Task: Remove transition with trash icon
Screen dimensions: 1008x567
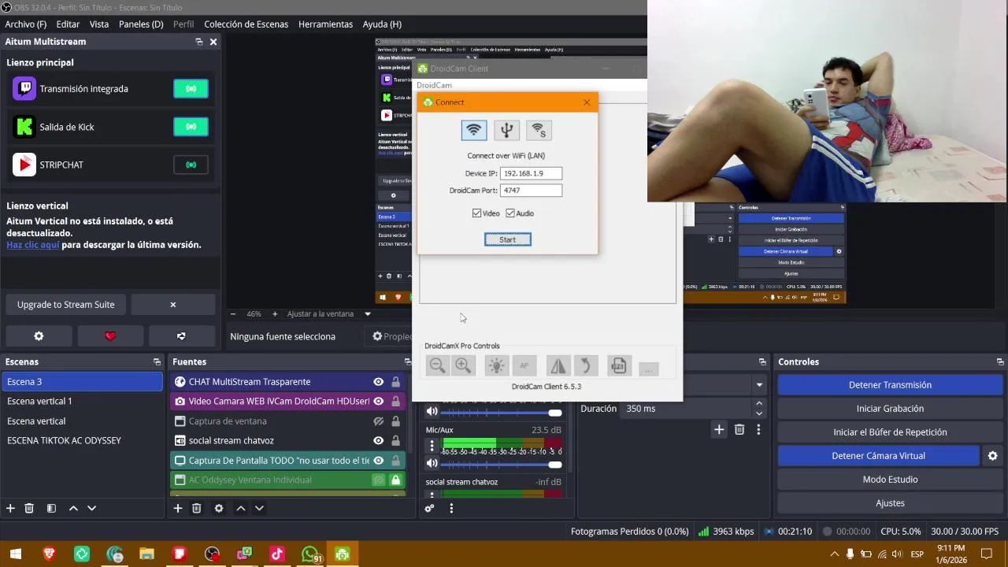Action: tap(739, 429)
